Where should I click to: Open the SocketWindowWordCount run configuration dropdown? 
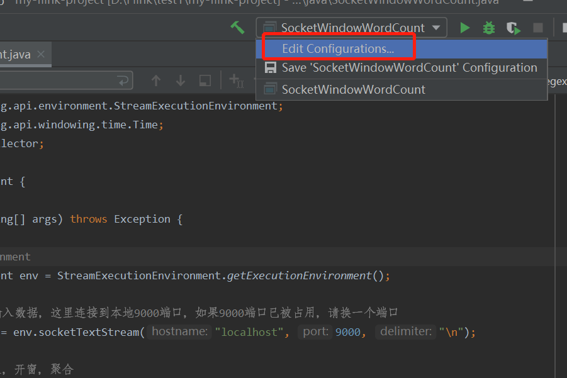click(x=352, y=28)
